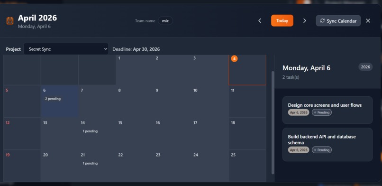Image resolution: width=382 pixels, height=186 pixels.
Task: Click Pending status on Build backend API task
Action: click(322, 150)
